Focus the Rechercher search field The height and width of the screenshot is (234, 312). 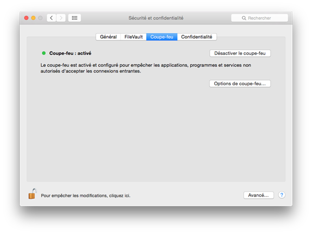pyautogui.click(x=259, y=18)
